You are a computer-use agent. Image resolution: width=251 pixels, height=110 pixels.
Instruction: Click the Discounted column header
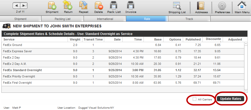point(213,39)
